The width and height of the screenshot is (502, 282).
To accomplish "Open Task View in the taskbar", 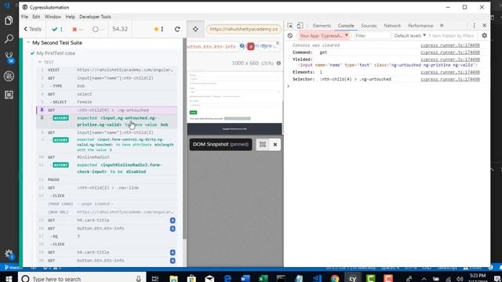I will click(155, 279).
